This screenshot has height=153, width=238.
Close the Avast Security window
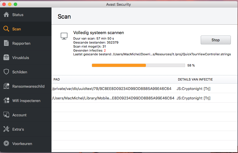point(4,4)
